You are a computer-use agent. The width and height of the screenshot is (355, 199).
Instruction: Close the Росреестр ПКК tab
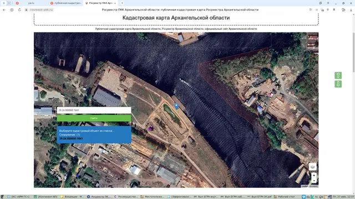coord(115,3)
